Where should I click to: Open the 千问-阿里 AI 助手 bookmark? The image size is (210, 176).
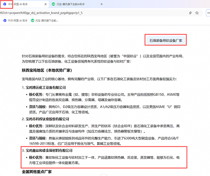[15, 21]
